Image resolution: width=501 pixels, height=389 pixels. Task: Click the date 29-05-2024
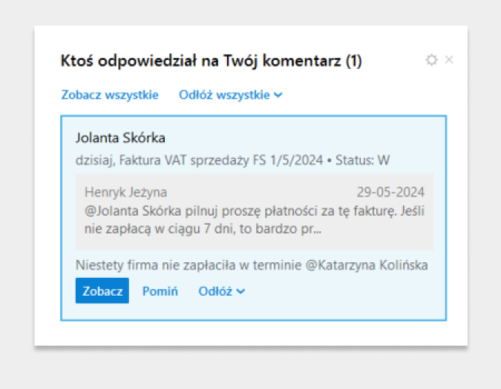(390, 192)
